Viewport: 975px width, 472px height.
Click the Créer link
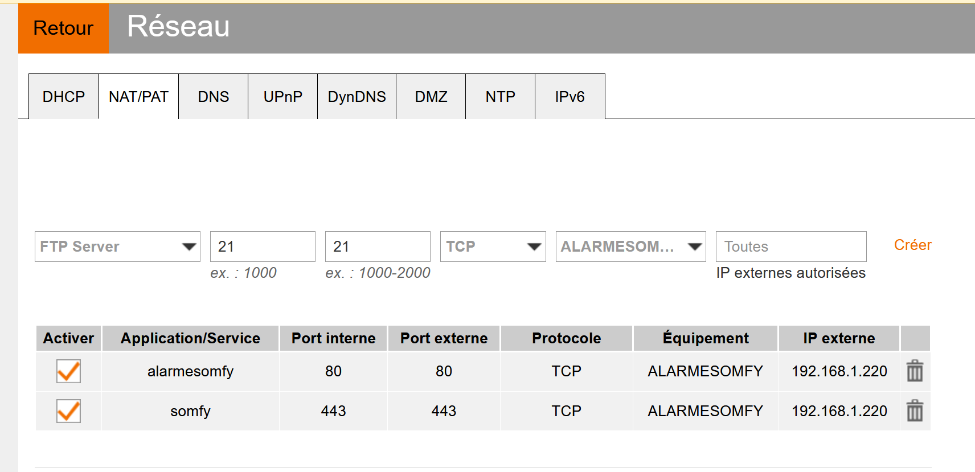912,245
